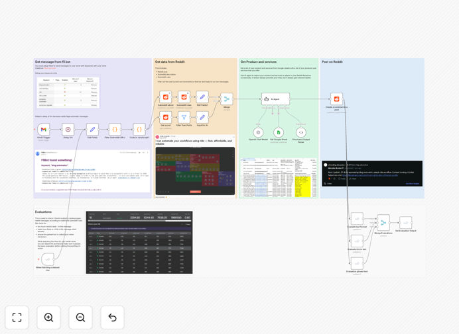The height and width of the screenshot is (334, 459).
Task: Reset the canvas zoom level
Action: tap(112, 317)
